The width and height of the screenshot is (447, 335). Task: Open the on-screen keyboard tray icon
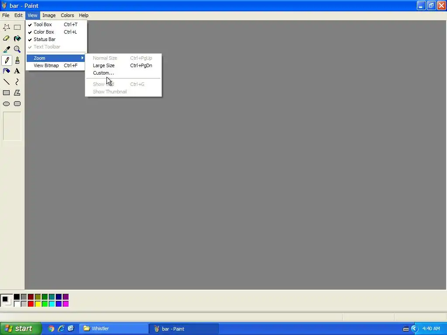pos(406,329)
